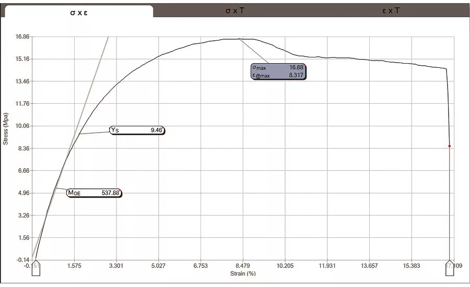Click the red break point marker
Screen dimensions: 470x287
point(450,146)
